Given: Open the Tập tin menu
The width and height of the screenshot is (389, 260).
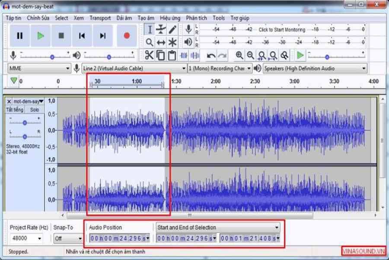Looking at the screenshot, I should [13, 18].
